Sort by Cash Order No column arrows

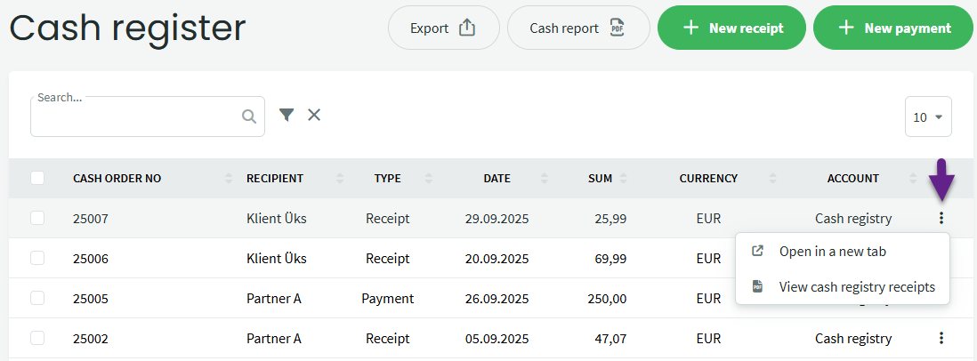(229, 179)
